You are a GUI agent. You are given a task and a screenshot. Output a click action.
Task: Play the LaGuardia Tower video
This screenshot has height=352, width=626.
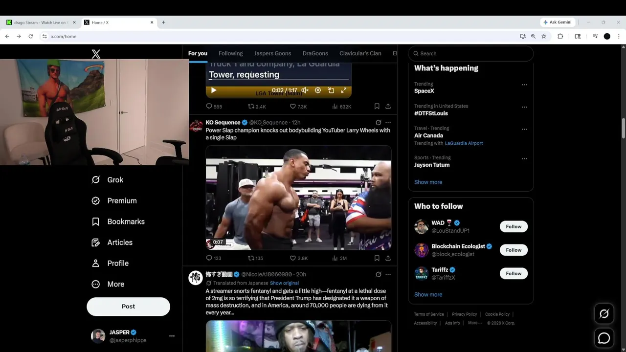click(x=214, y=90)
